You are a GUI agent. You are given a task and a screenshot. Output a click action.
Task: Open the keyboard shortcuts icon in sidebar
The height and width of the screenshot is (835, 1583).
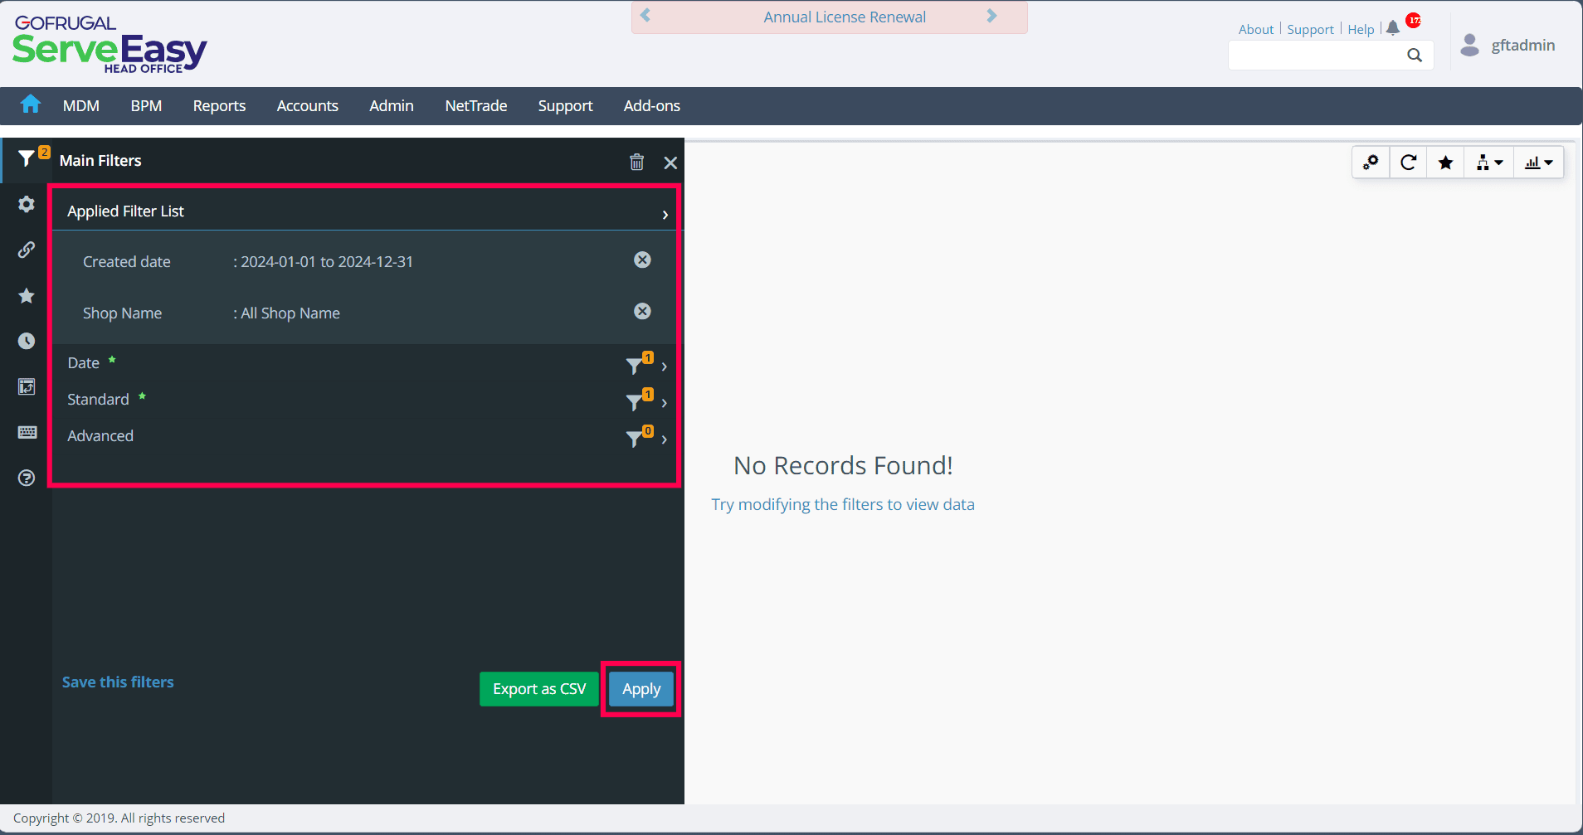(x=27, y=432)
